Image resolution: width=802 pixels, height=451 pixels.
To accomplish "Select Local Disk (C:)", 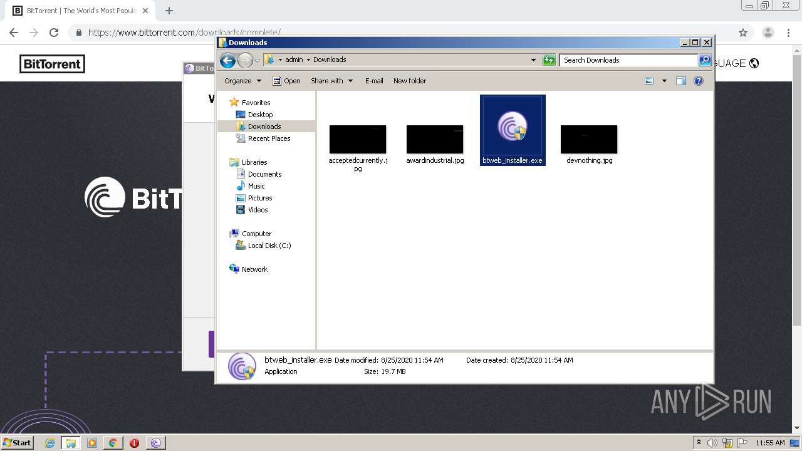I will click(x=263, y=246).
